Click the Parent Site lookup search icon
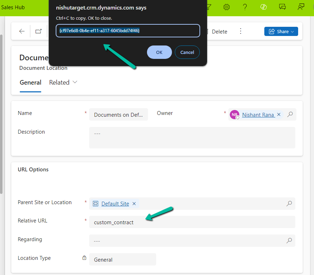The width and height of the screenshot is (314, 275). (x=289, y=203)
